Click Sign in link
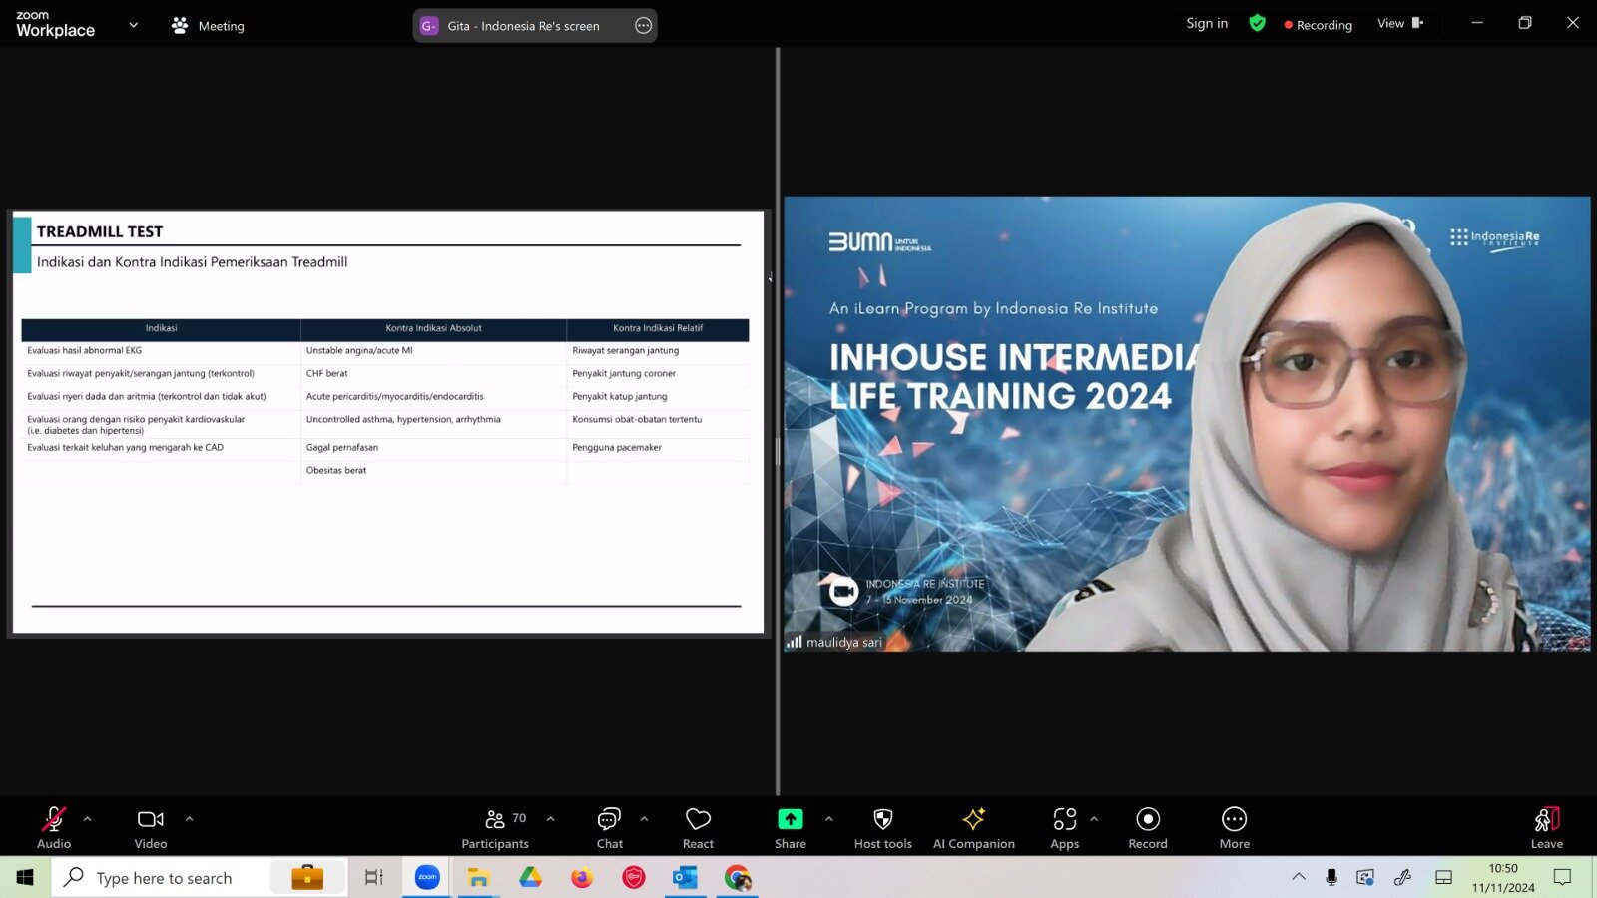This screenshot has height=898, width=1597. pos(1207,23)
